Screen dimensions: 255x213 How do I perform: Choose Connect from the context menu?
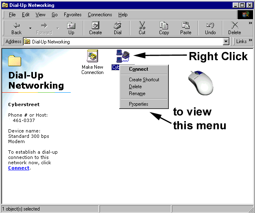click(x=139, y=69)
